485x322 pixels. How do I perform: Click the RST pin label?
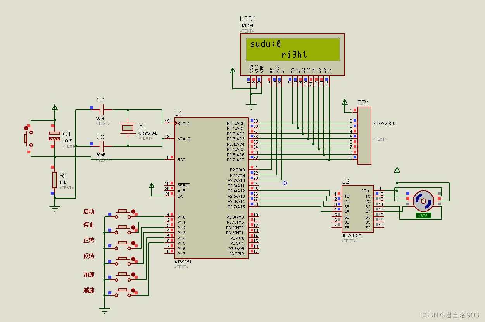point(181,159)
